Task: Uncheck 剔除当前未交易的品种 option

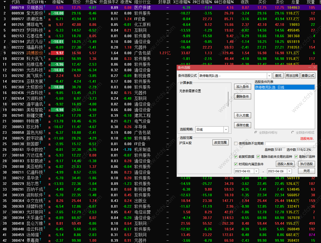Action: [x=258, y=157]
